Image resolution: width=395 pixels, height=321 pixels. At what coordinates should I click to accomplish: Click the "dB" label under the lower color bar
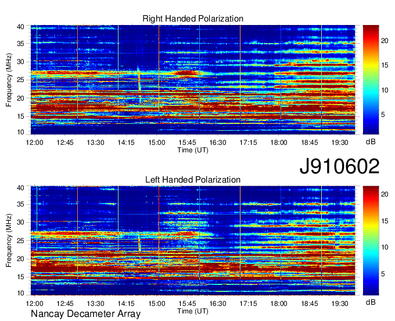[x=371, y=302]
